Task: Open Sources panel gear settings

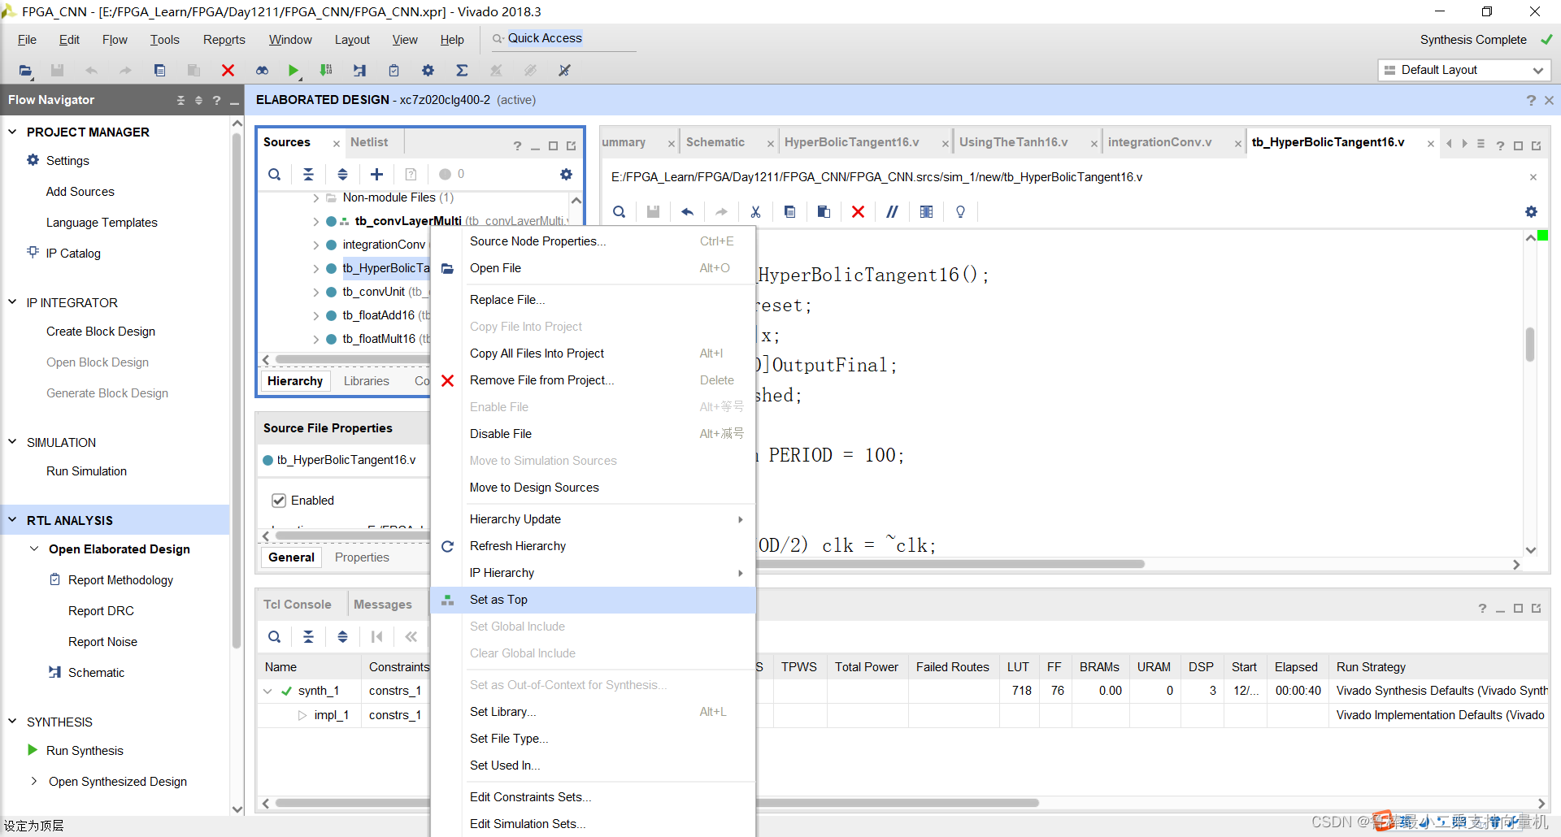Action: click(x=566, y=174)
